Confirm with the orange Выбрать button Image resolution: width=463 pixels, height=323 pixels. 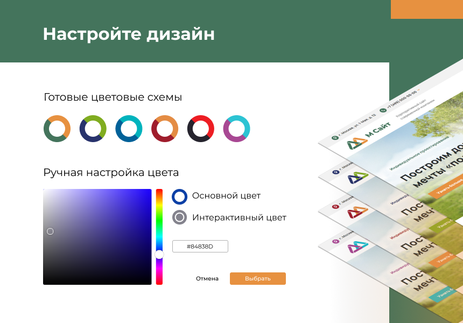(257, 278)
